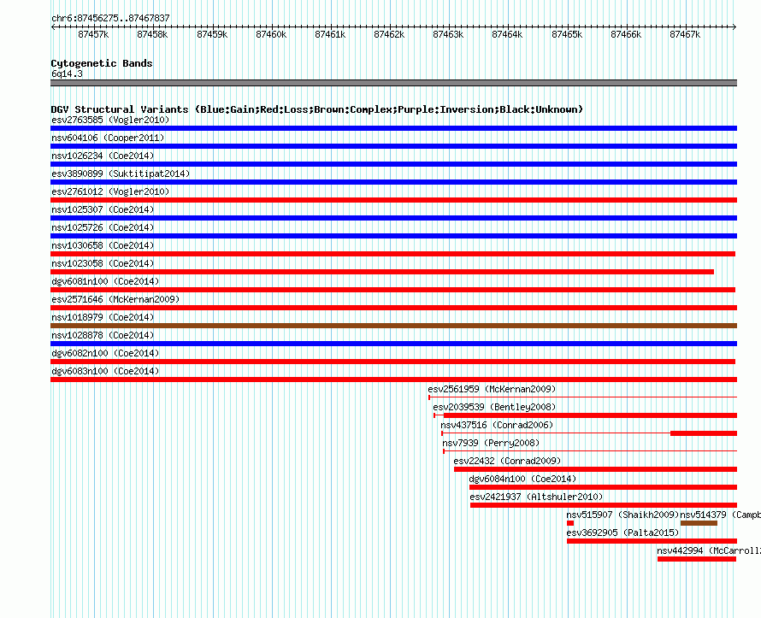This screenshot has height=618, width=761.
Task: Select the red esv3692905 bar
Action: 652,541
